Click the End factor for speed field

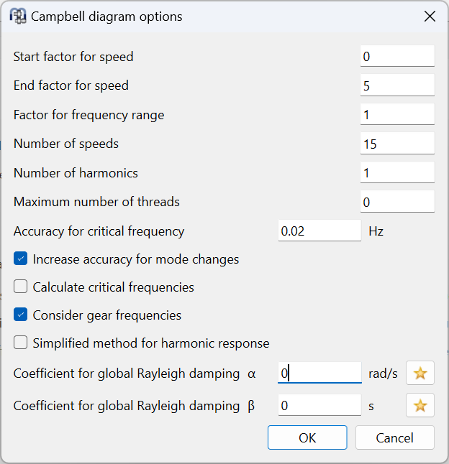point(396,85)
